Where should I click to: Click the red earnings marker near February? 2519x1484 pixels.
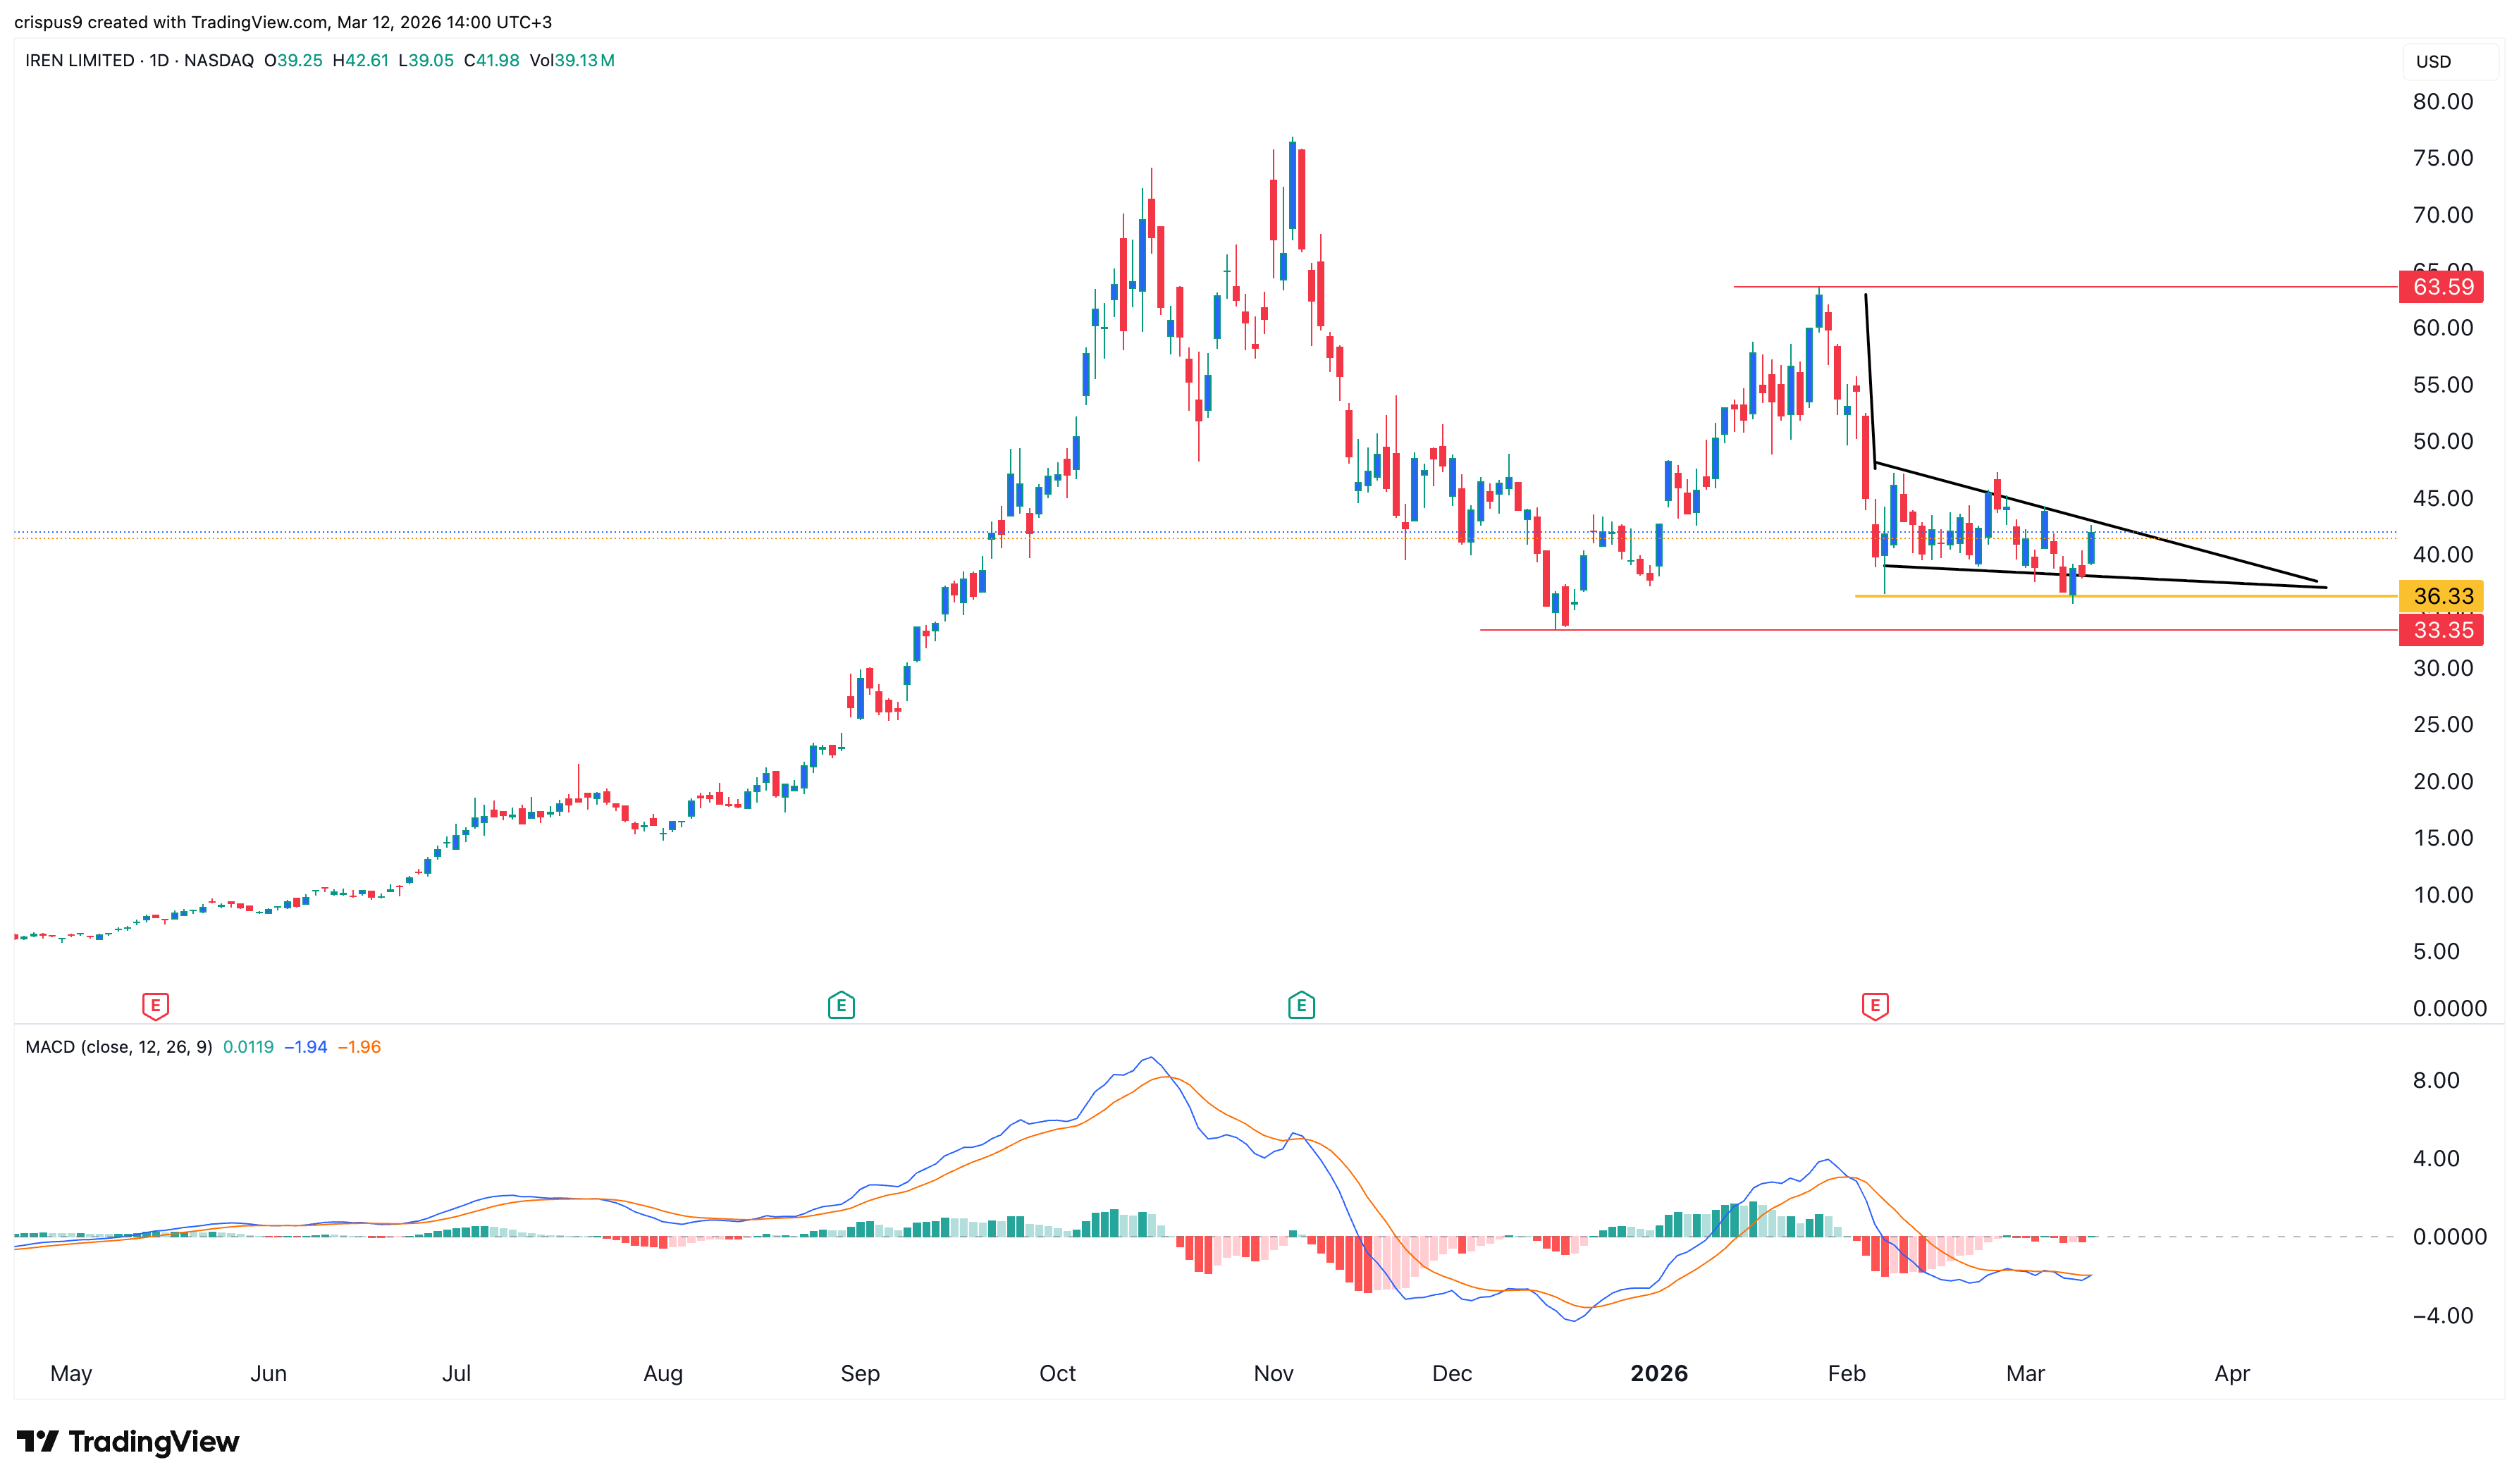[x=1875, y=1005]
